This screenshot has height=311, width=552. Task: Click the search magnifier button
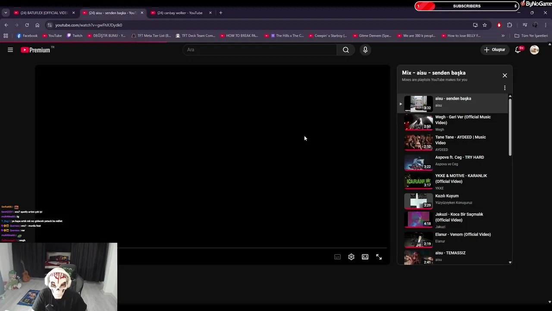click(x=346, y=50)
